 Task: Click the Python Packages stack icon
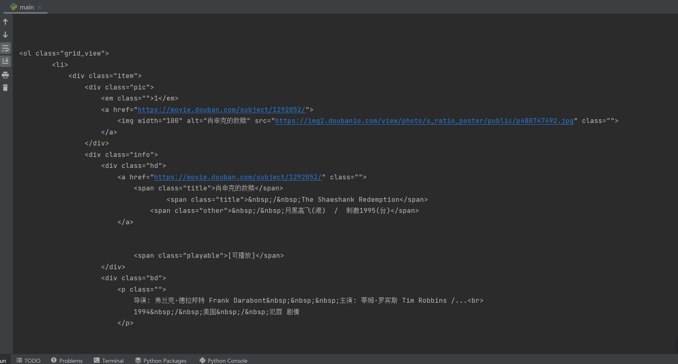[x=138, y=360]
